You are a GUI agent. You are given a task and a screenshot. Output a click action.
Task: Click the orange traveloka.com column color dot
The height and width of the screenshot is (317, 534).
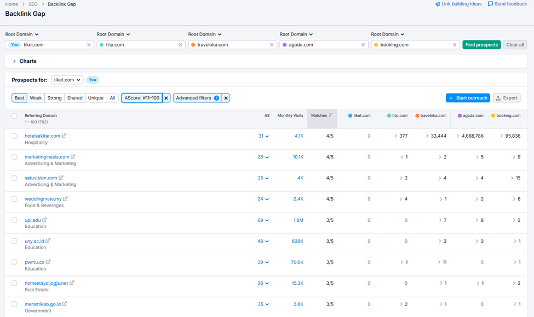[417, 115]
